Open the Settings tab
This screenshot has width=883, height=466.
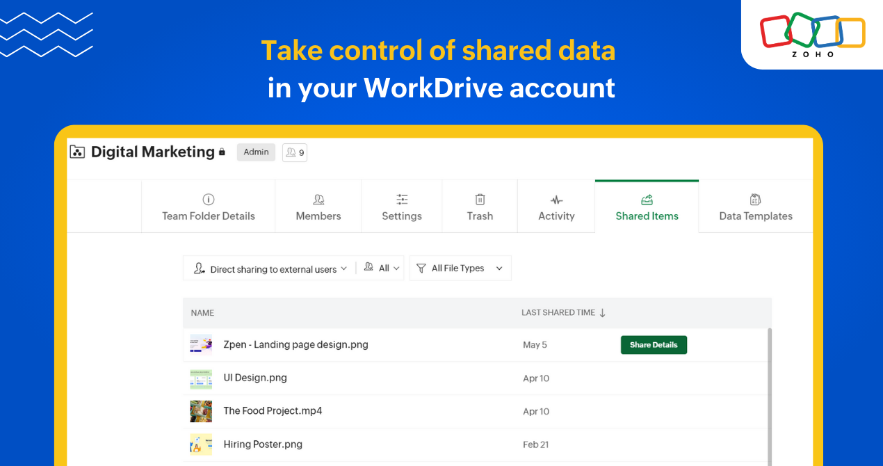click(402, 207)
